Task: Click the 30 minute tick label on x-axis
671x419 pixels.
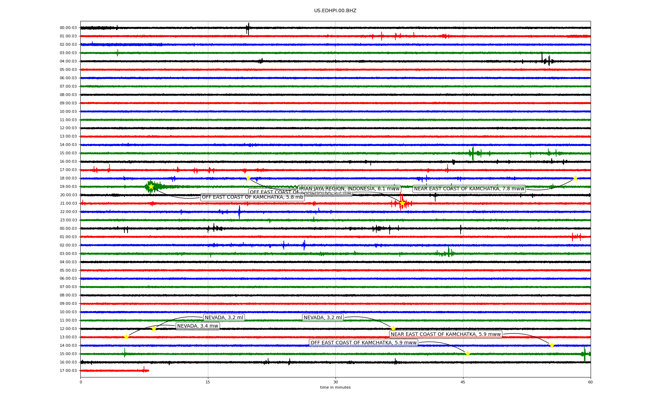Action: (x=335, y=382)
